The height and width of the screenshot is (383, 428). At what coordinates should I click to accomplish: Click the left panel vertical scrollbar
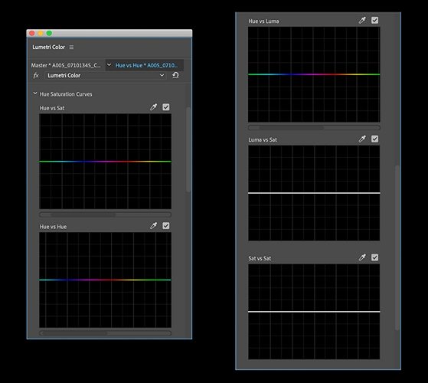[x=188, y=149]
